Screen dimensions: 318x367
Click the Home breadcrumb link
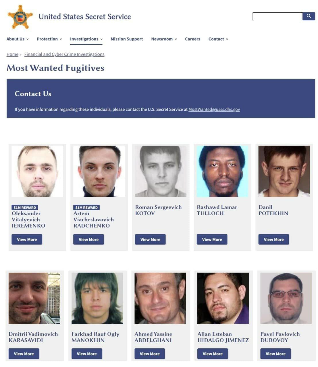pos(12,54)
